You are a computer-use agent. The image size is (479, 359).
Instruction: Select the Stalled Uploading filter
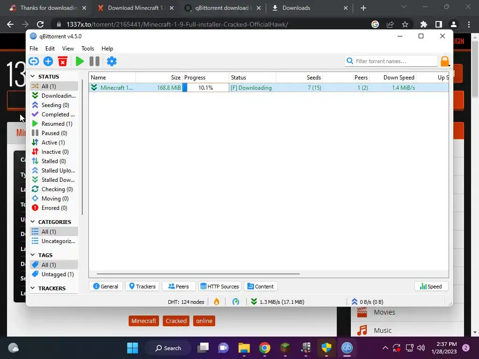pos(54,171)
